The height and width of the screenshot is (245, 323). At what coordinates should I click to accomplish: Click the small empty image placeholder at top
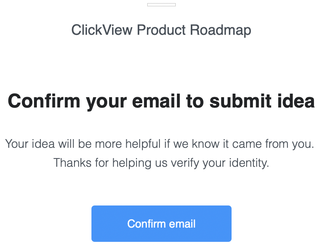click(161, 5)
